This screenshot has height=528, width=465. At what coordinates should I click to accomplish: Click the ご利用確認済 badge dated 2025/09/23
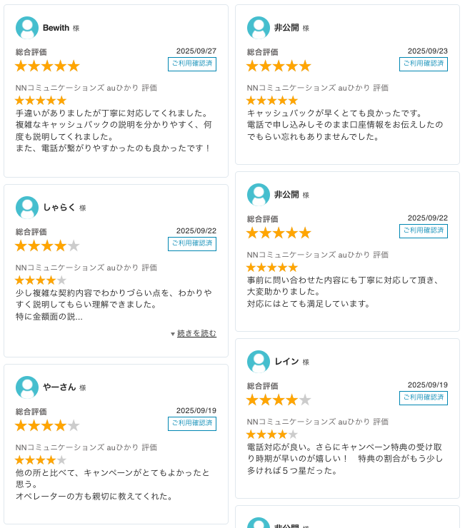tap(424, 64)
